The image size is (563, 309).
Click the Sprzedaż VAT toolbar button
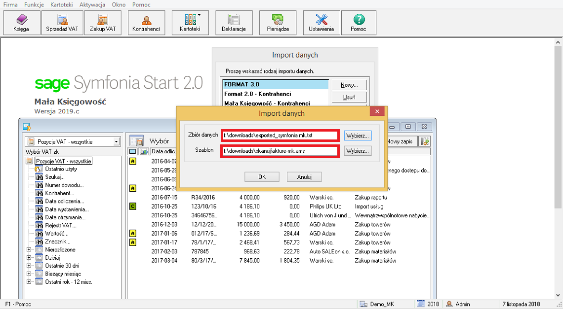point(62,23)
